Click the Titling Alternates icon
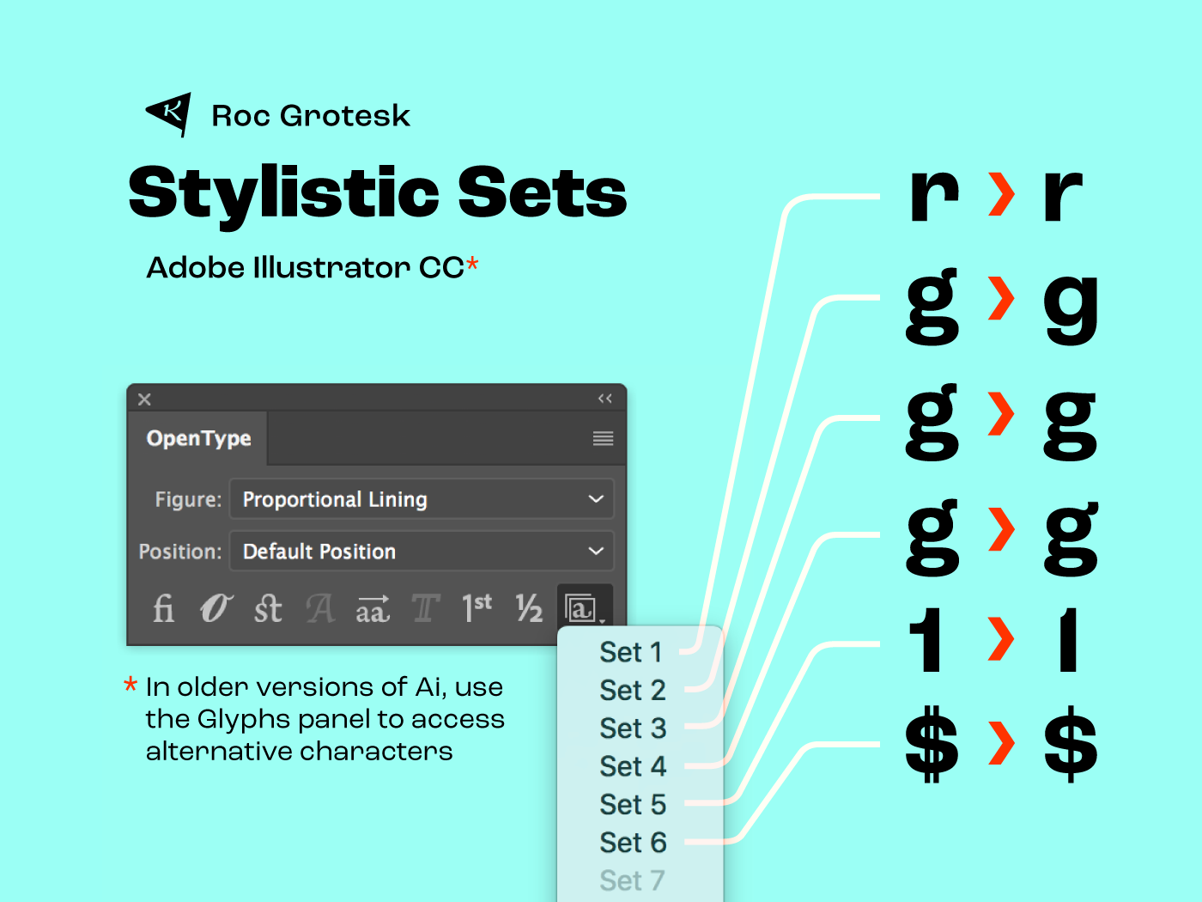This screenshot has width=1202, height=902. point(425,608)
